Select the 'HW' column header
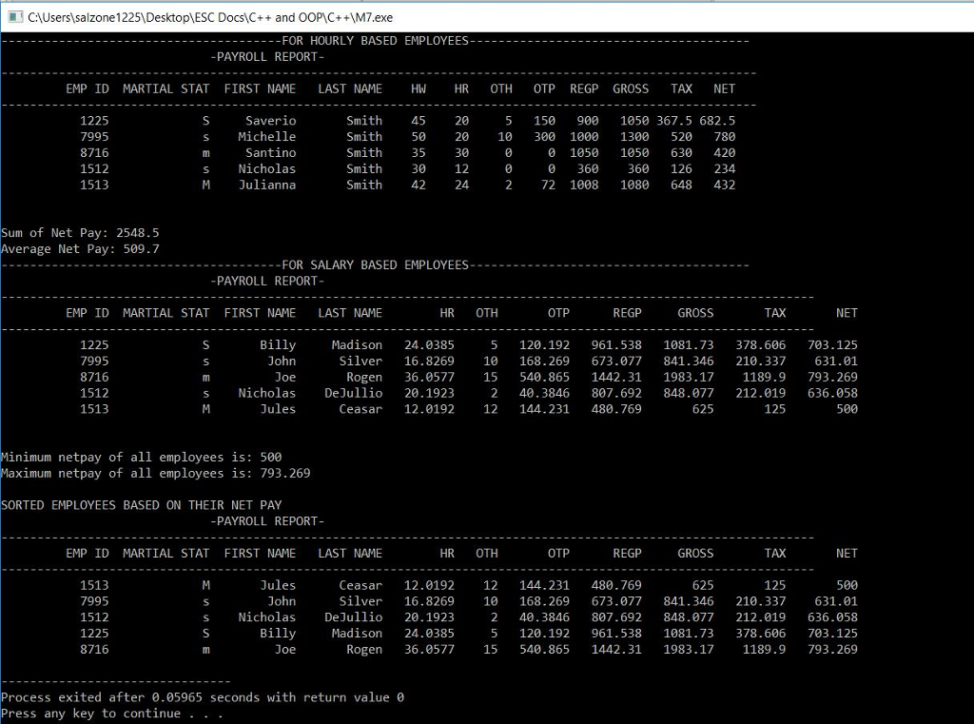The width and height of the screenshot is (974, 724). tap(419, 88)
